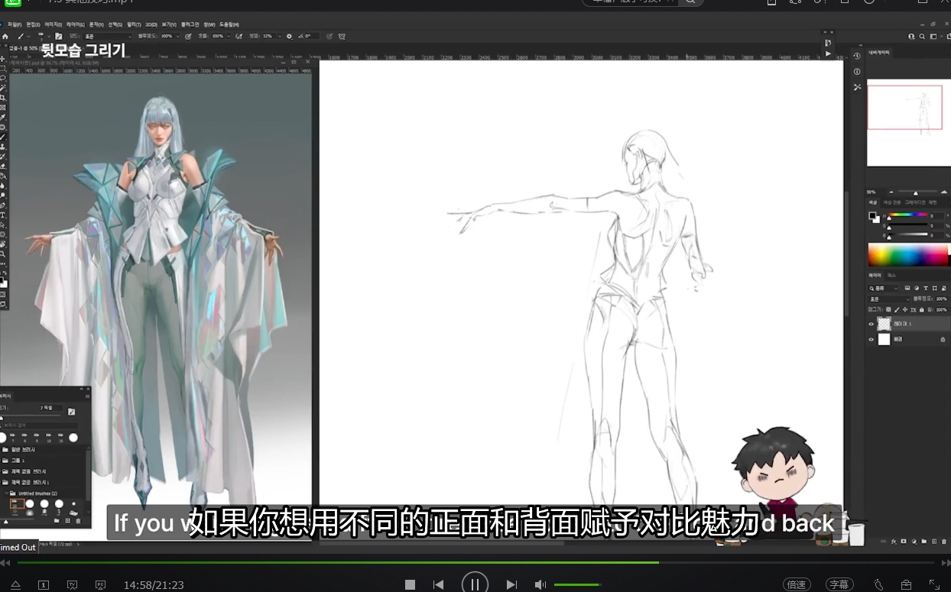This screenshot has width=951, height=592.
Task: Click the 倍速 playback speed button
Action: click(x=797, y=584)
